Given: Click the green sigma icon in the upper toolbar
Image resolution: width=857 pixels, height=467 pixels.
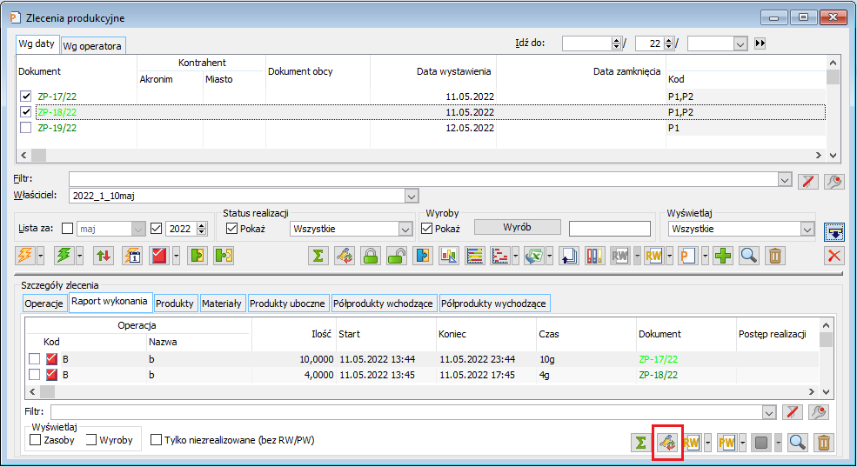Looking at the screenshot, I should coord(318,256).
